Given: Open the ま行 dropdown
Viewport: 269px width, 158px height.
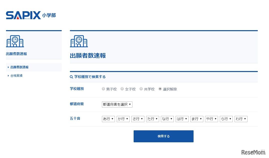Looking at the screenshot, I should click(197, 119).
